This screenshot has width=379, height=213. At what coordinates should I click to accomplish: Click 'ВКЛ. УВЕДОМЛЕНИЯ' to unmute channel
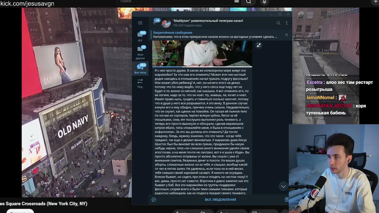coord(220,200)
